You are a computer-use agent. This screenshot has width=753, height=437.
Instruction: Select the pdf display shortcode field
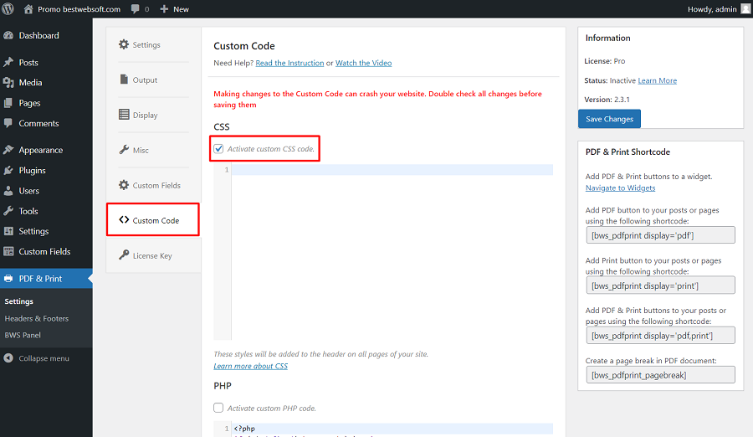click(x=660, y=235)
